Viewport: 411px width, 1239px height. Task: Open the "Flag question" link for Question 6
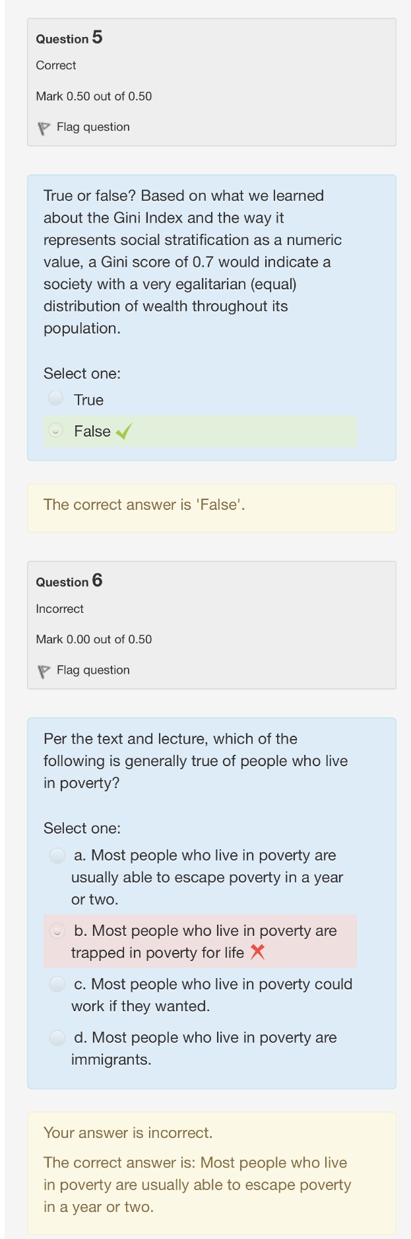click(93, 670)
